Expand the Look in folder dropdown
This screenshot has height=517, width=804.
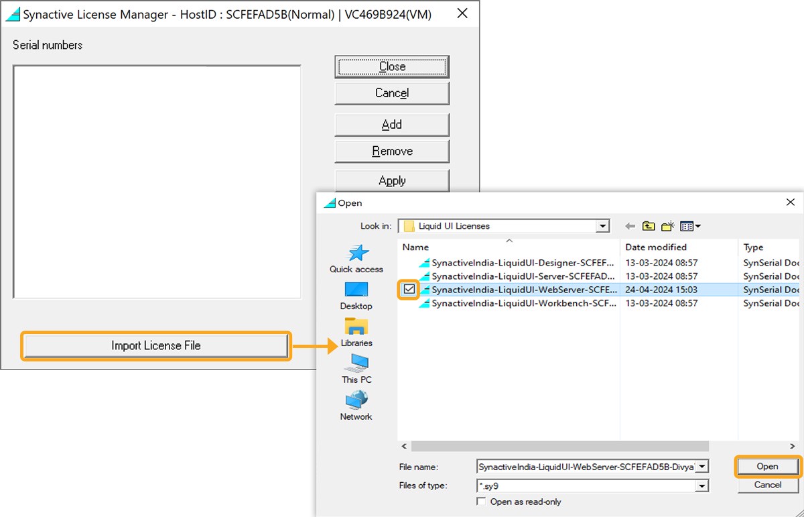[603, 226]
